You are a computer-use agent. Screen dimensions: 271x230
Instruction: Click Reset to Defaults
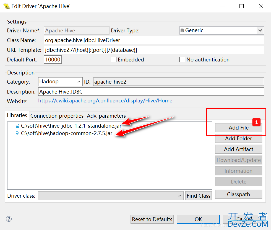pos(152,219)
